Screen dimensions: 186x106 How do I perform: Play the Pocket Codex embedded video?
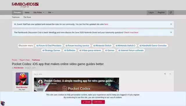click(76, 85)
